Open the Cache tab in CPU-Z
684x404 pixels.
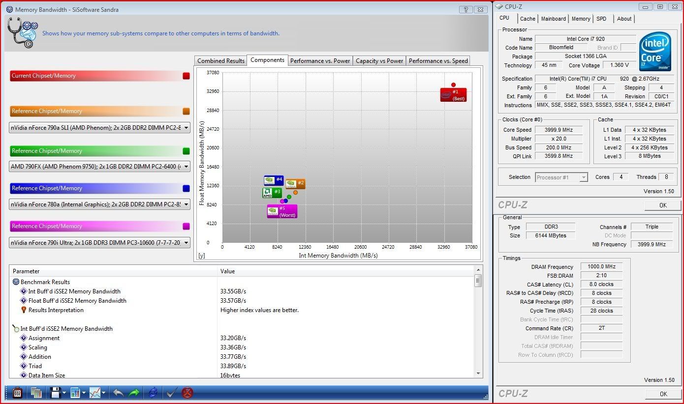[x=528, y=19]
